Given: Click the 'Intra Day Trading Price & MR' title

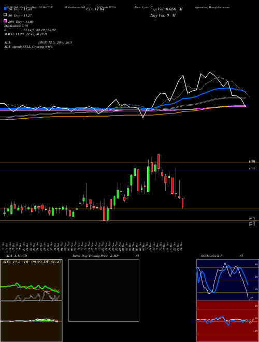Looking at the screenshot, I should 95,256.
